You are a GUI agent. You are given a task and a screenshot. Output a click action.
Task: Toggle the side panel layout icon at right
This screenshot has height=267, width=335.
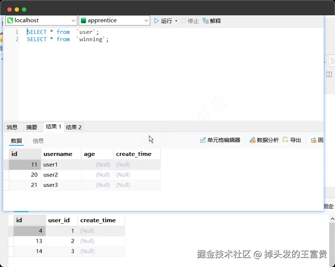click(x=329, y=74)
